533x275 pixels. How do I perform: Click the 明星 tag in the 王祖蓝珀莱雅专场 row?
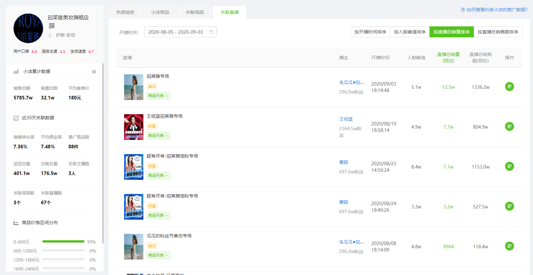(152, 126)
